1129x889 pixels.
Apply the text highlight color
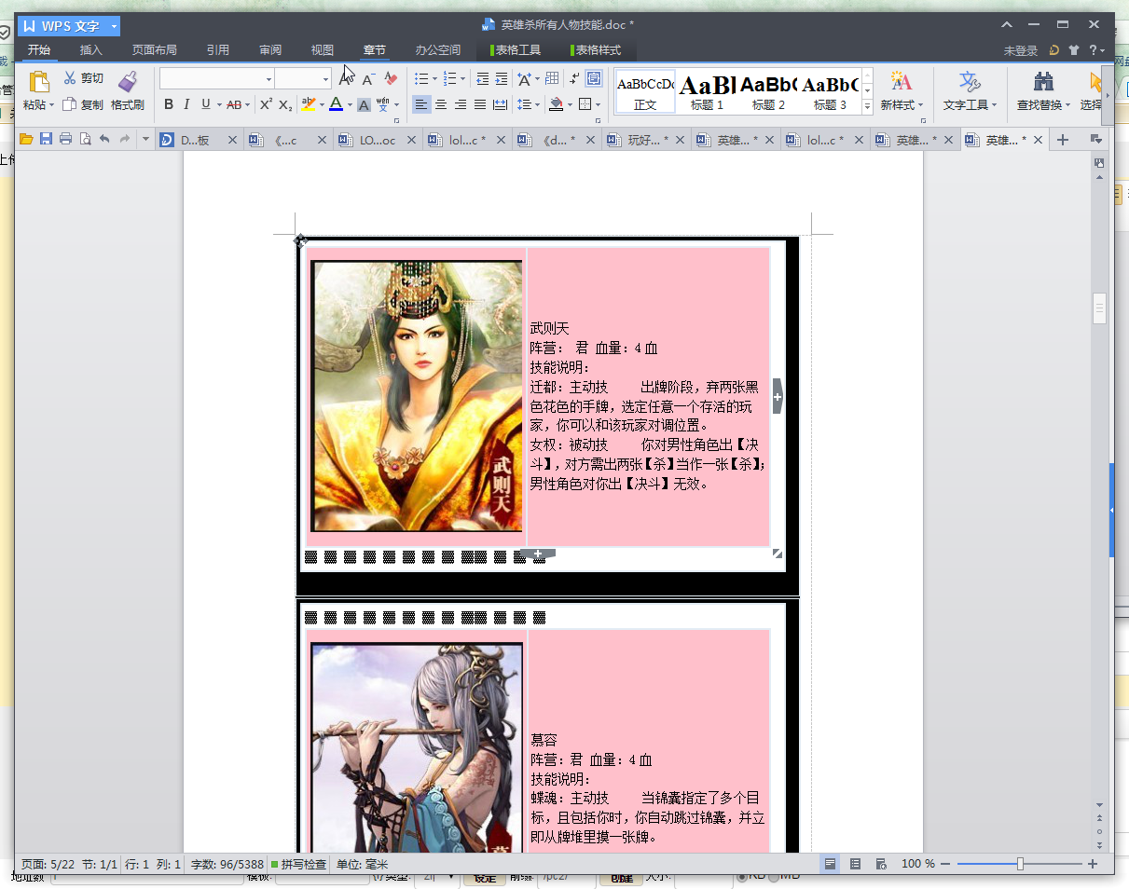309,104
